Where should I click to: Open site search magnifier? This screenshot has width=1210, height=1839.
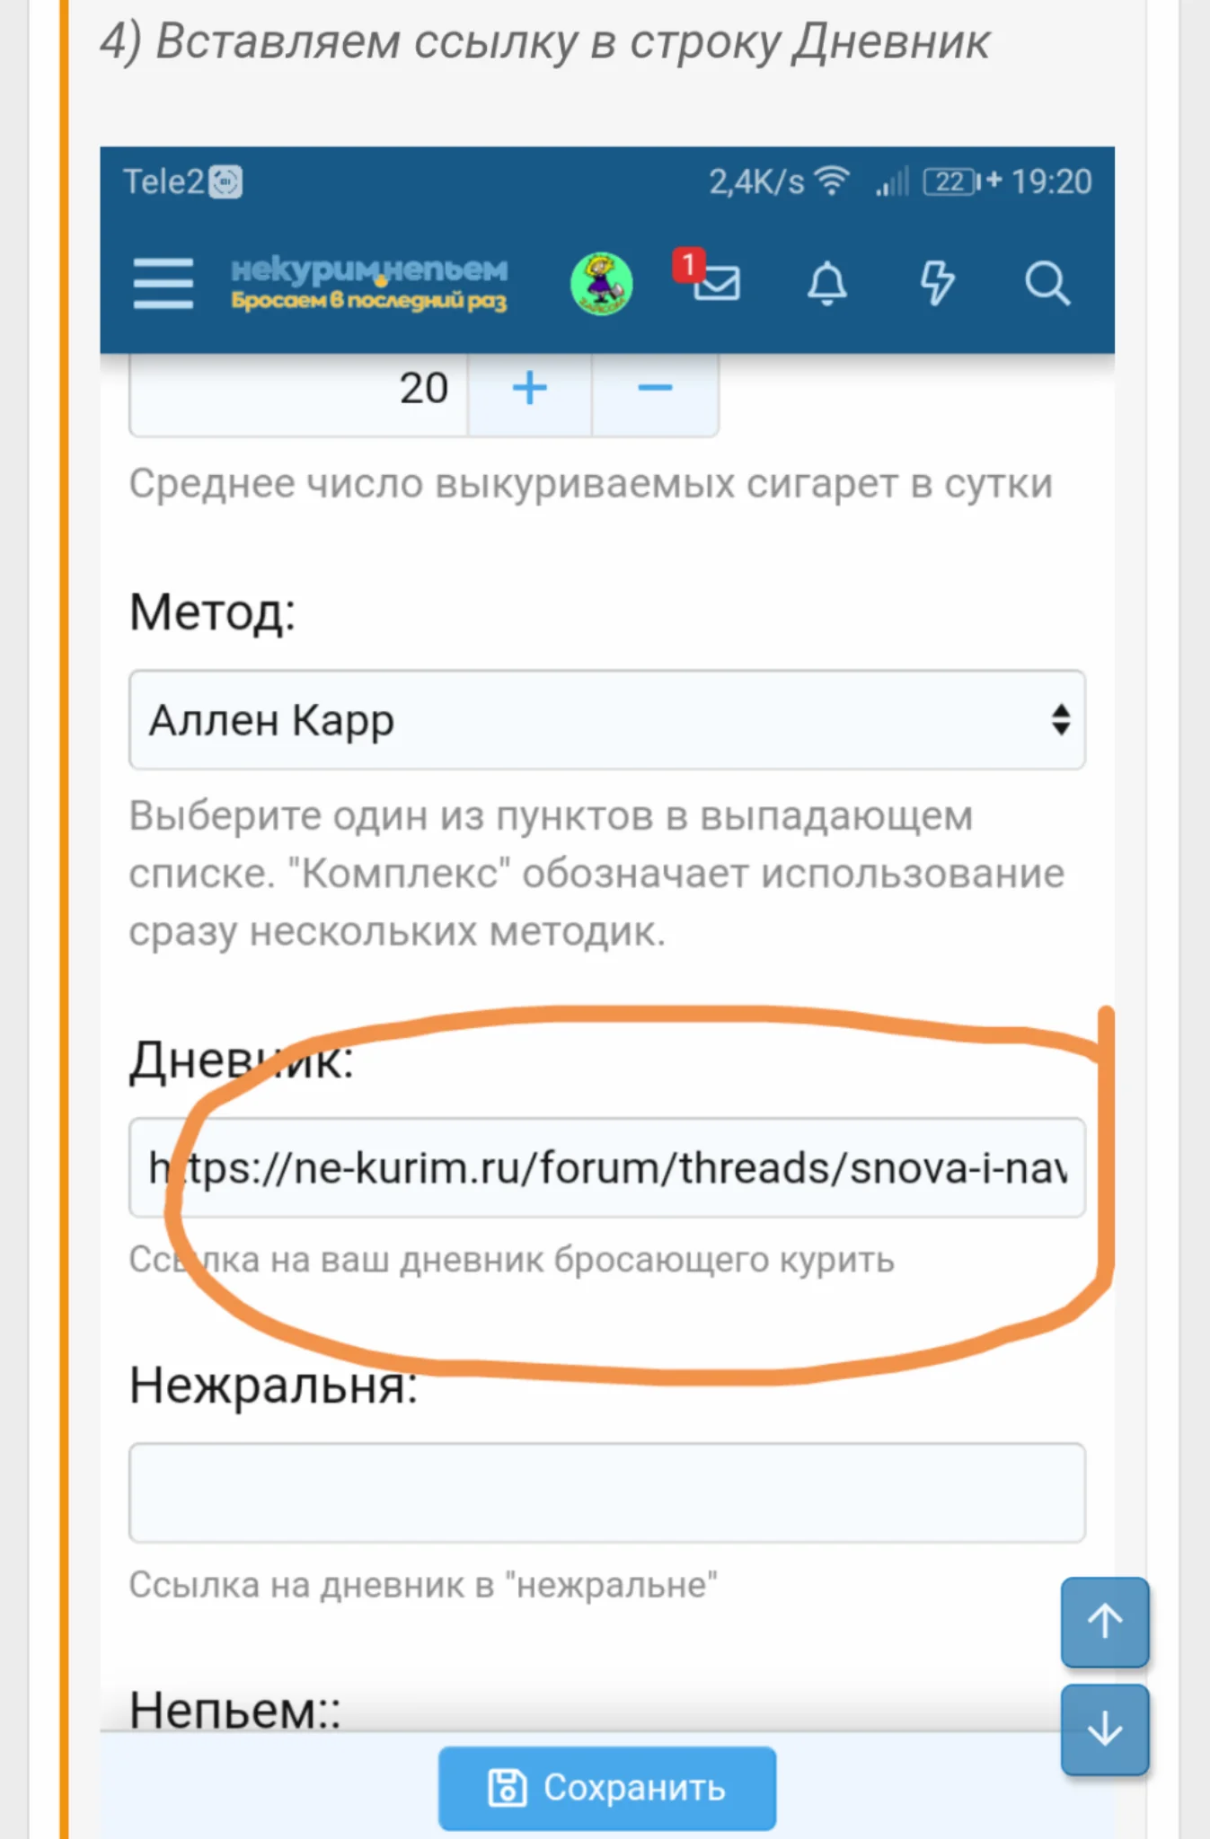[x=1047, y=284]
